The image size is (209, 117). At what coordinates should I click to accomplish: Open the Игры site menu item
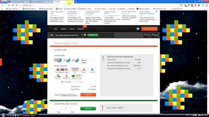click(56, 29)
